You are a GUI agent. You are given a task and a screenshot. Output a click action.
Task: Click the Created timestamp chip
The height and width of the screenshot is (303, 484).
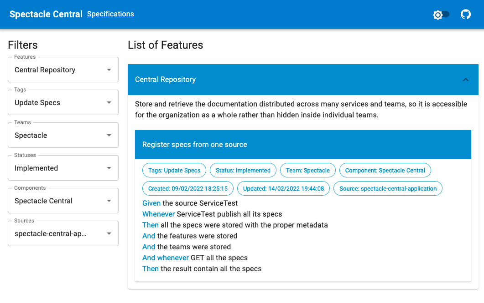pos(187,188)
